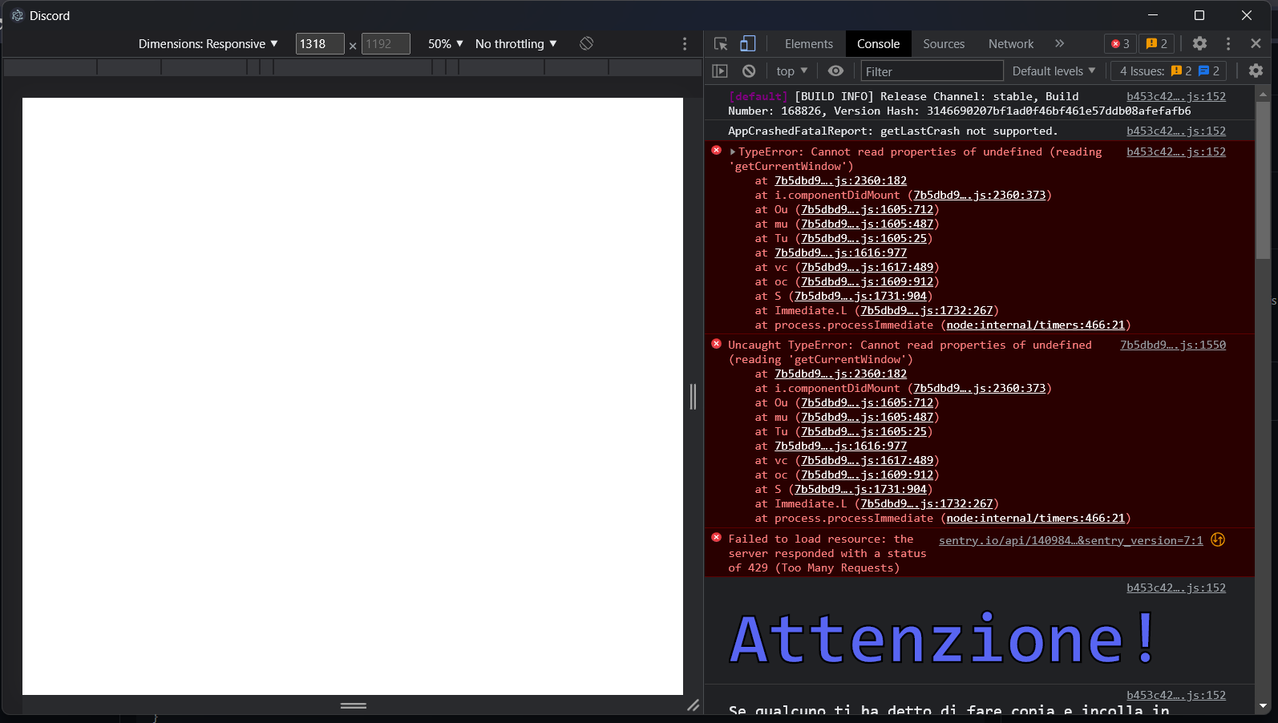Clear the console
The image size is (1278, 723).
pyautogui.click(x=749, y=71)
